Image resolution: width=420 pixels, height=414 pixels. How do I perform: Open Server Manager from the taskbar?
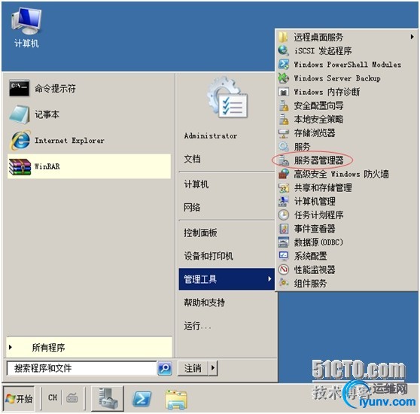click(108, 398)
